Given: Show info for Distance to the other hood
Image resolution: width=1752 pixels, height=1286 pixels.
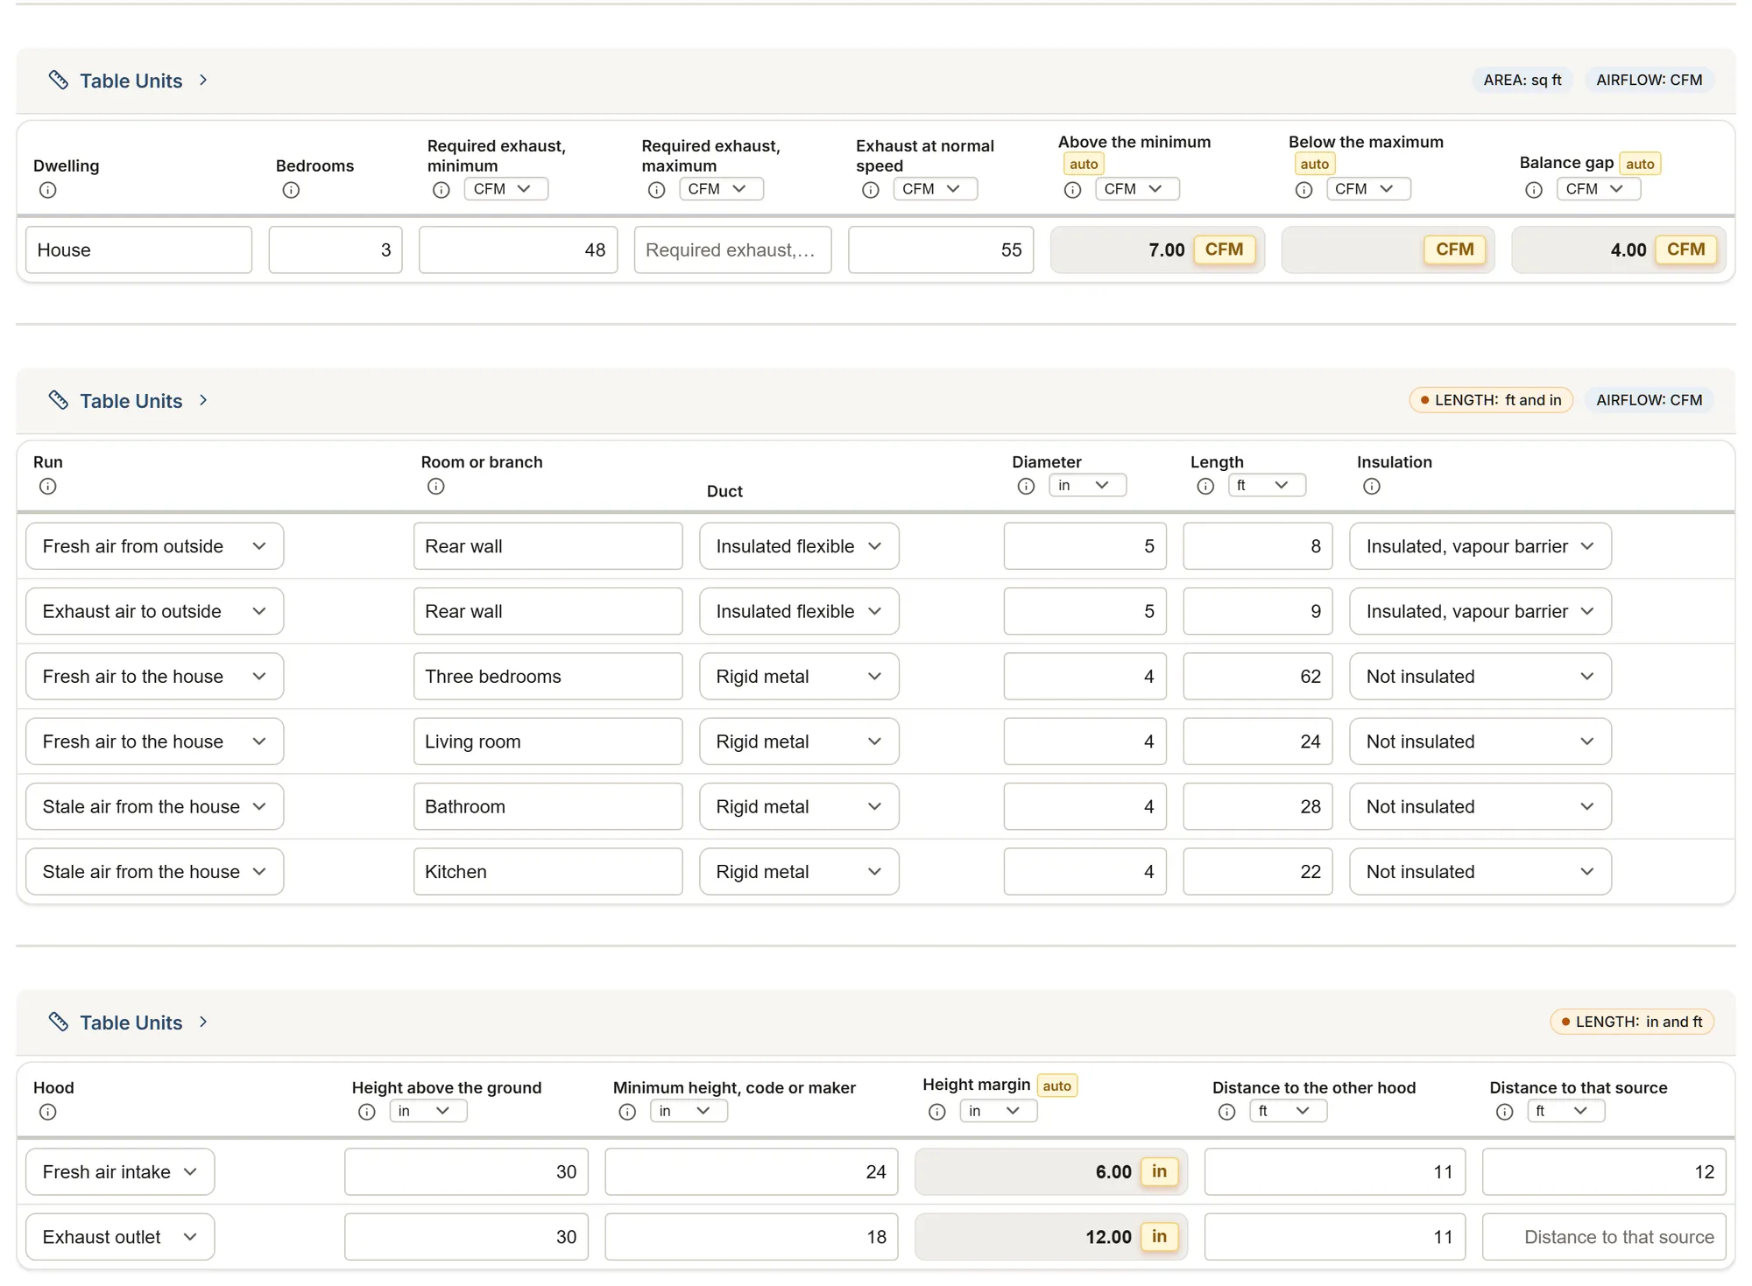Looking at the screenshot, I should point(1227,1112).
